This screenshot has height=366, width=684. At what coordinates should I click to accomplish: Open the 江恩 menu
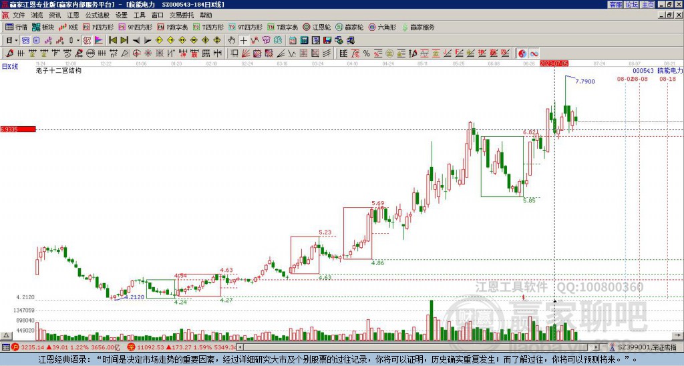73,15
